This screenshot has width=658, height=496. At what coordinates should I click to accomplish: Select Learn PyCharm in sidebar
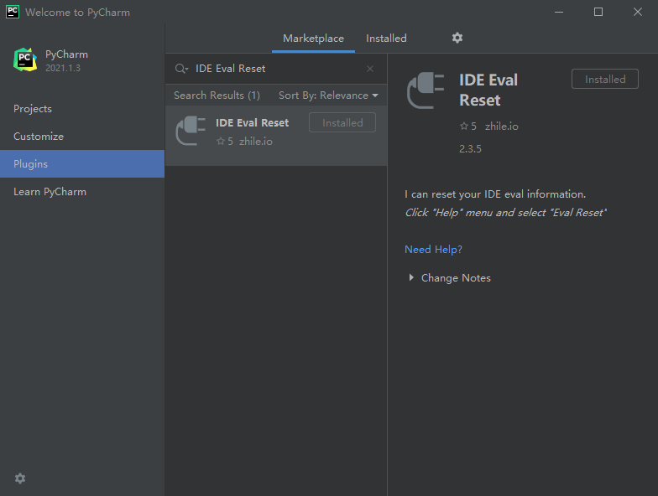pyautogui.click(x=50, y=192)
